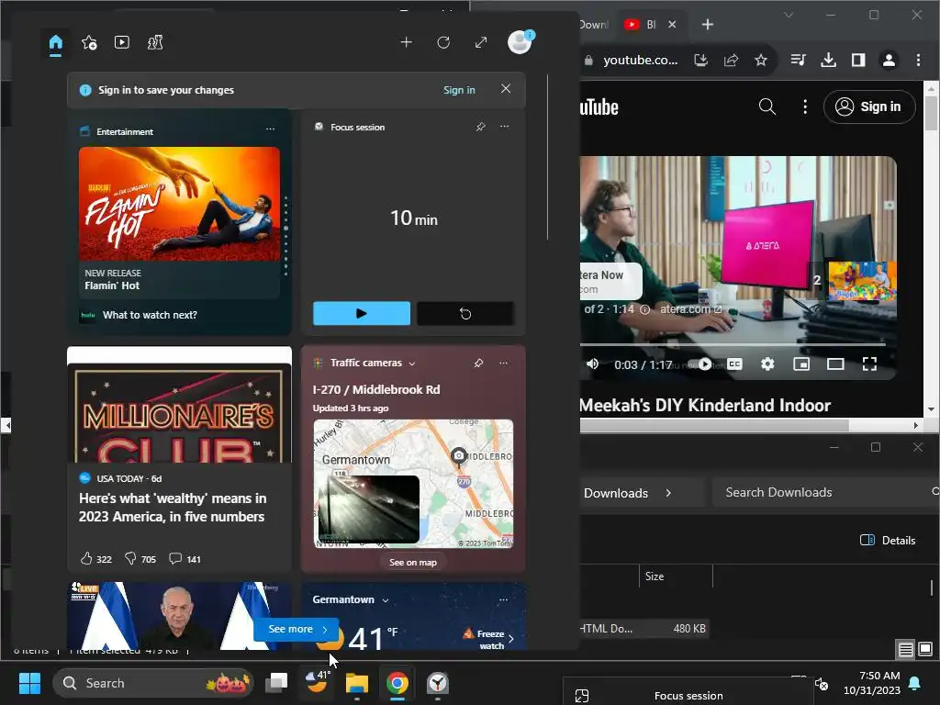Open a new Chrome tab
940x705 pixels.
click(708, 25)
